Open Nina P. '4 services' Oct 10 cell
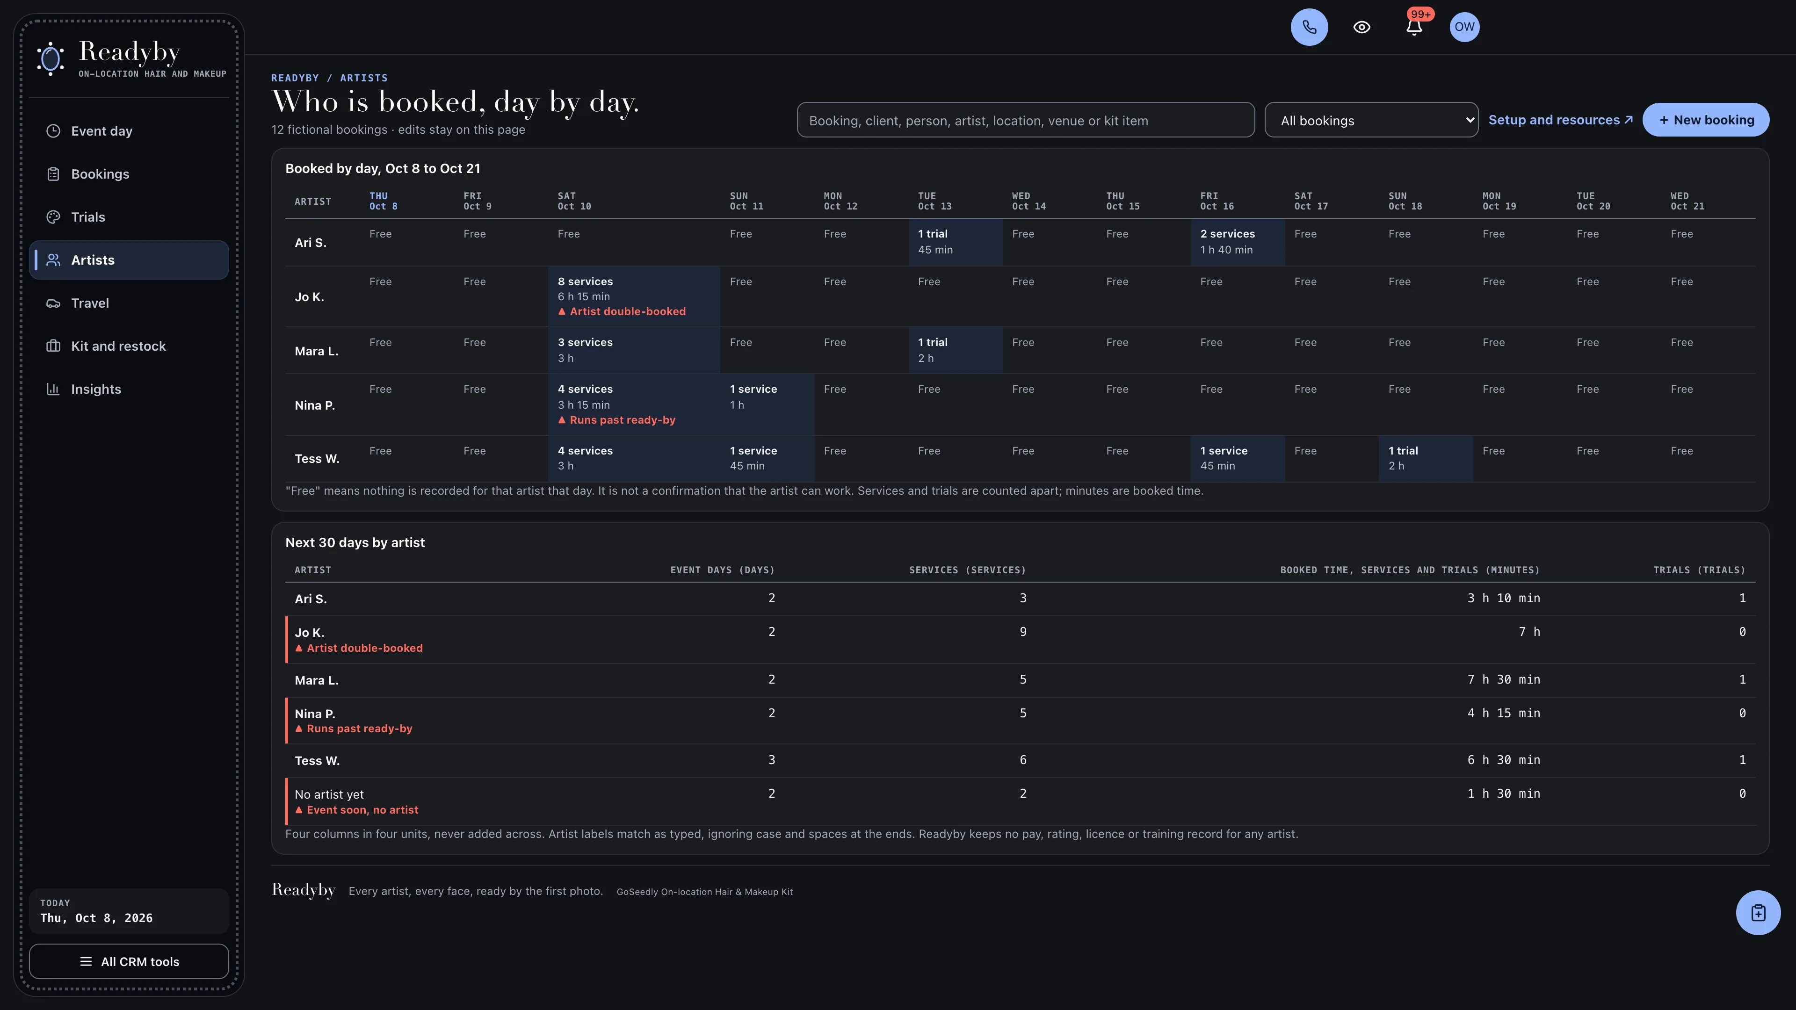The height and width of the screenshot is (1010, 1796). point(634,404)
